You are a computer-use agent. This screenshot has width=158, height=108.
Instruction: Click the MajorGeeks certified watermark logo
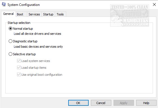129,15
